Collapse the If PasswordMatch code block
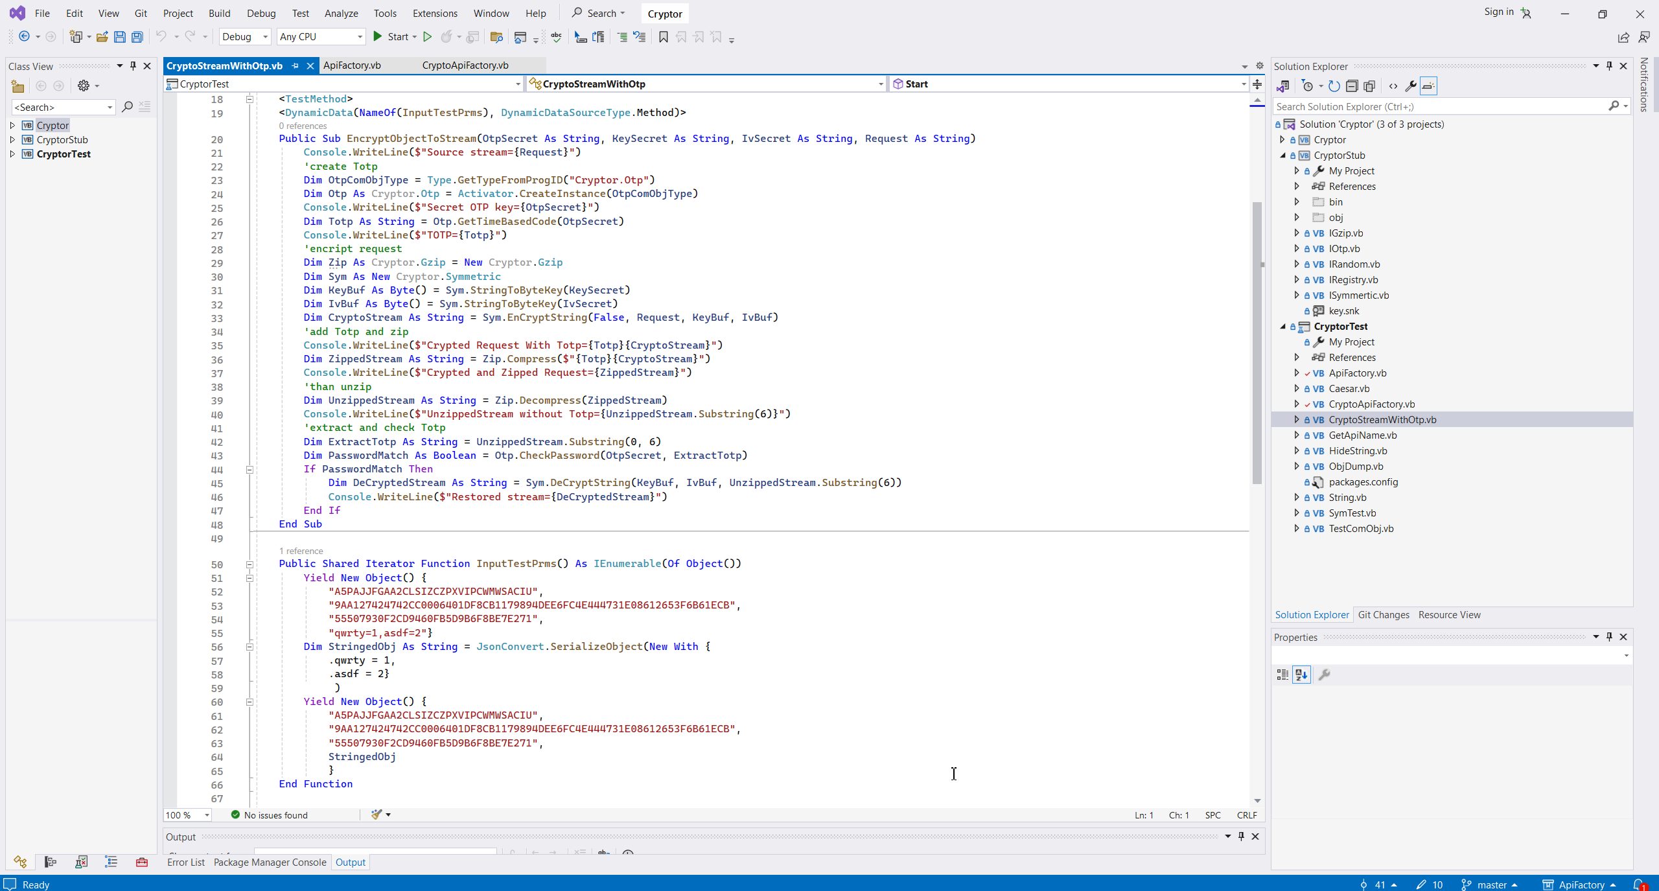This screenshot has height=891, width=1659. pos(249,469)
